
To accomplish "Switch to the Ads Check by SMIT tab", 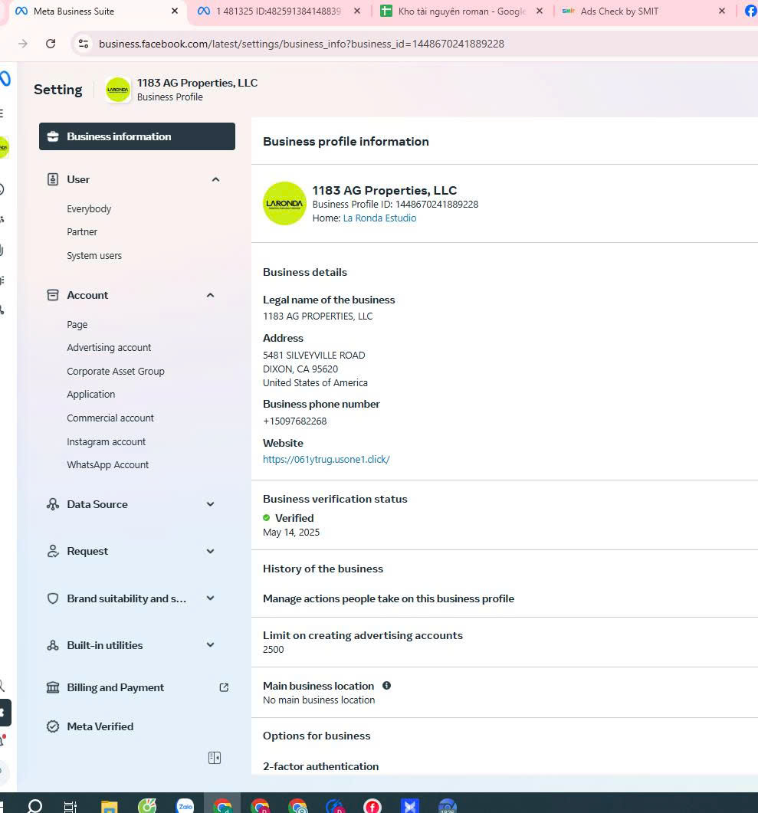I will [x=619, y=11].
